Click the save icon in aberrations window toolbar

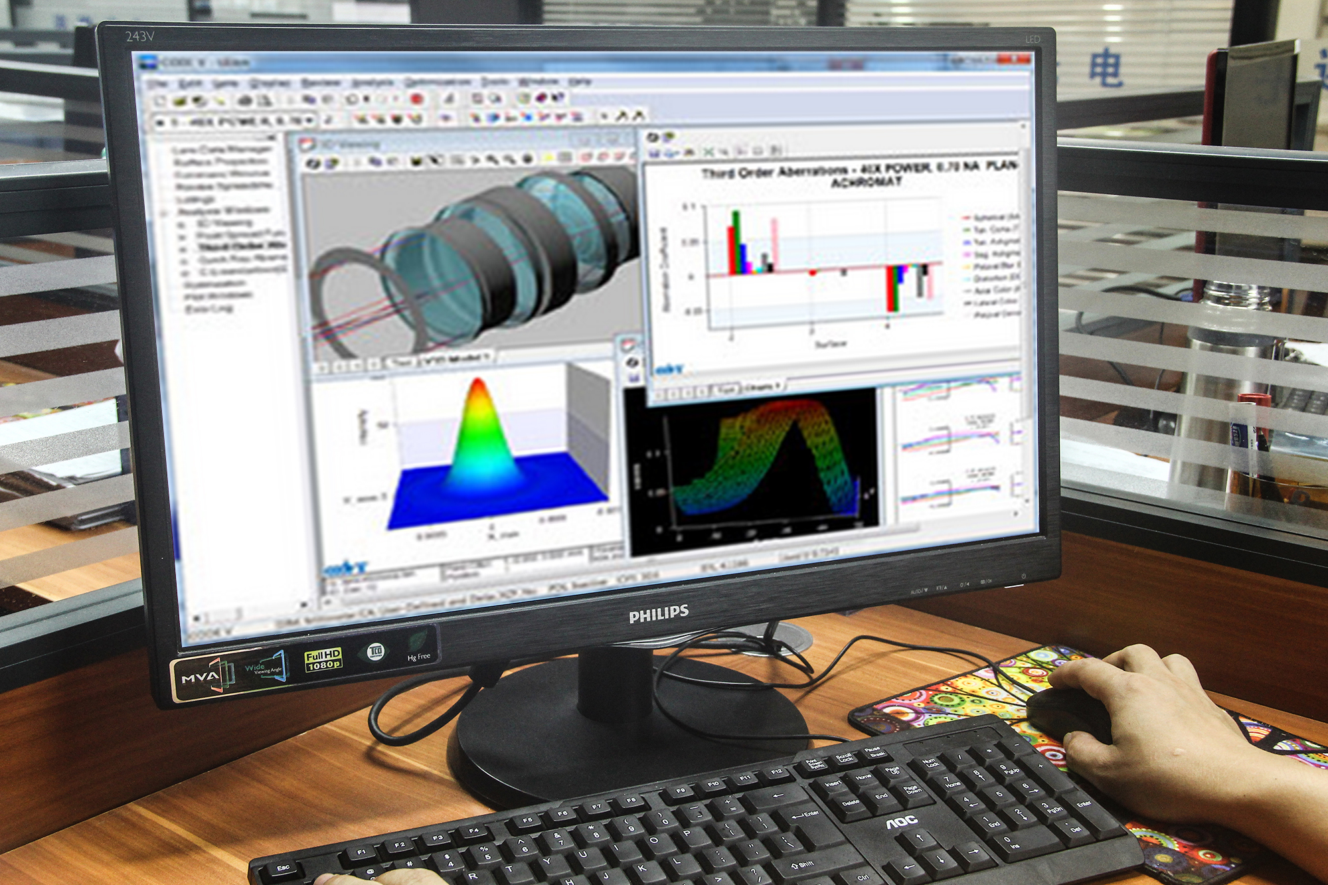pos(654,153)
